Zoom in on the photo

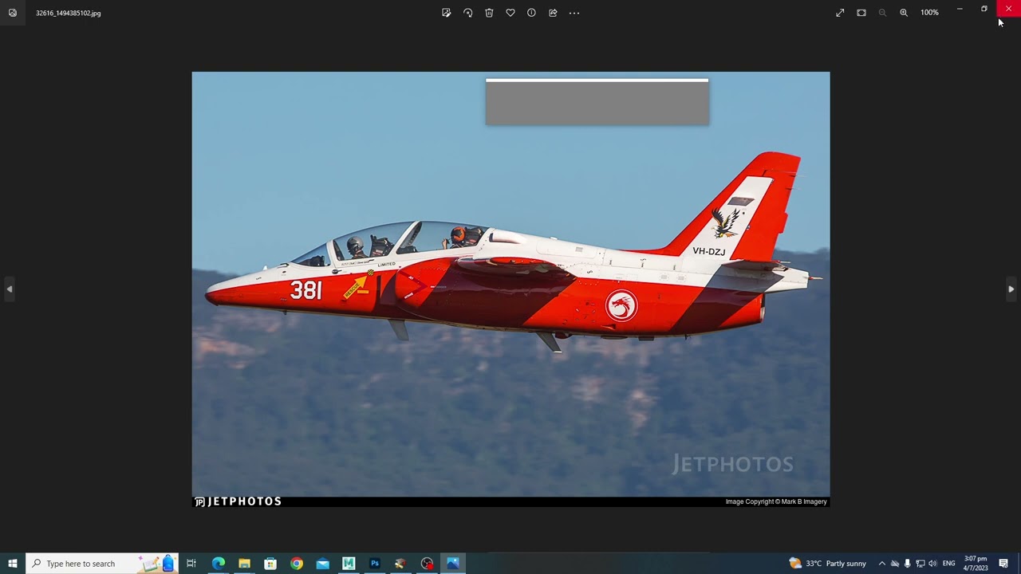(904, 13)
